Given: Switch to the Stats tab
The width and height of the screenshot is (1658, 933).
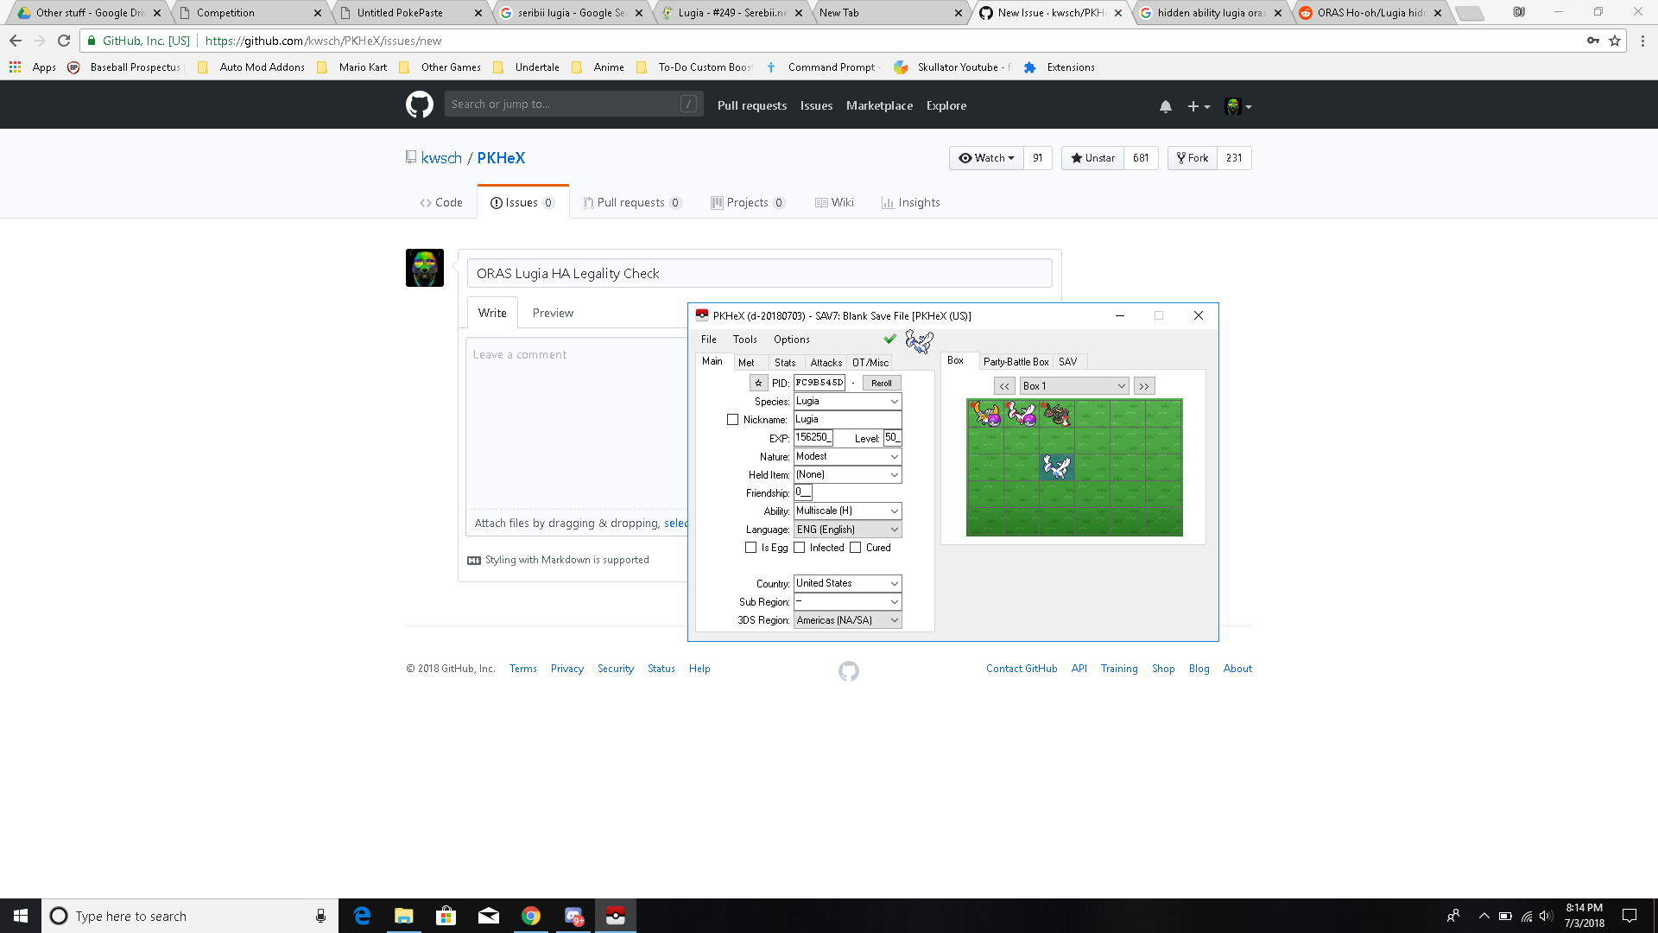Looking at the screenshot, I should point(784,363).
